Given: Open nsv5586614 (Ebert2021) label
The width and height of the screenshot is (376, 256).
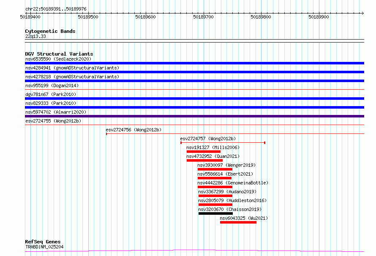Looking at the screenshot, I should tap(225, 174).
